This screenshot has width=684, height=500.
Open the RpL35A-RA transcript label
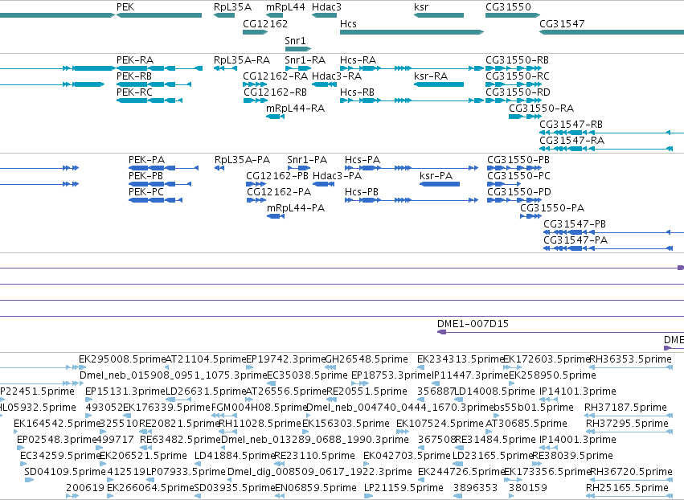point(242,60)
